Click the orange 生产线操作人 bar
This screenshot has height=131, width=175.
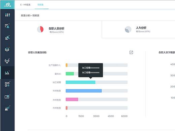(x=67, y=65)
